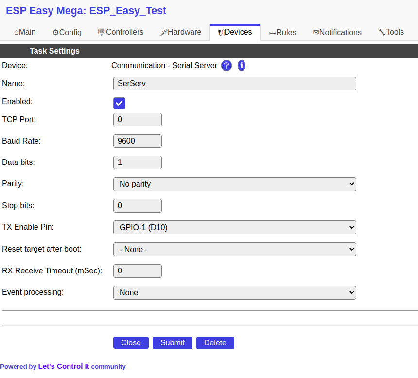Viewport: 418px width, 378px height.
Task: Click the blue info icon beside Serial Server
Action: (242, 65)
